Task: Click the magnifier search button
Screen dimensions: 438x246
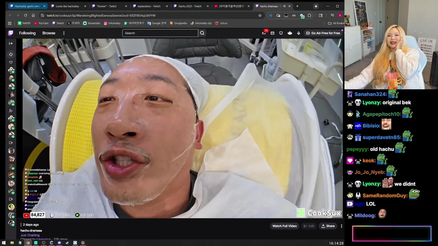Action: pyautogui.click(x=202, y=33)
